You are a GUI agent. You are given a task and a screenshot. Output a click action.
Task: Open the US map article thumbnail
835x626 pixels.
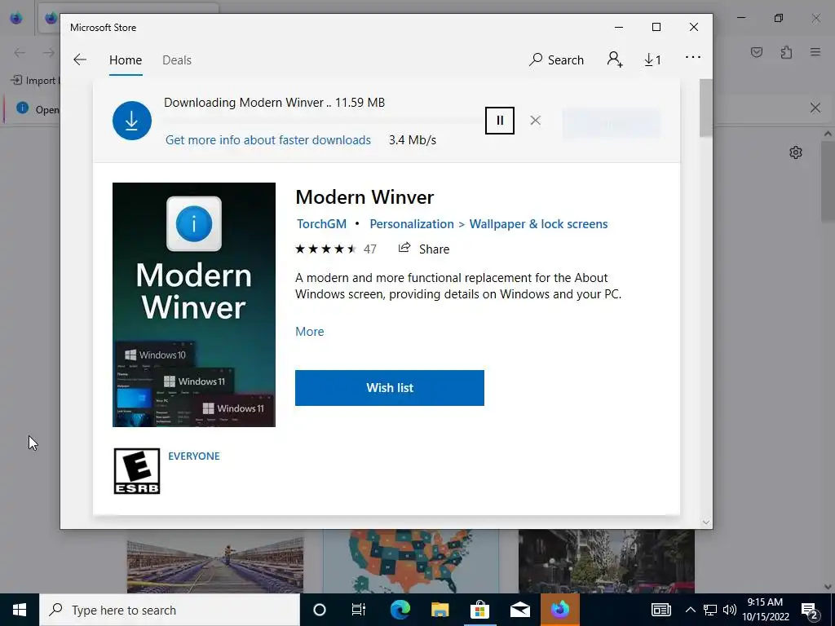pyautogui.click(x=411, y=561)
